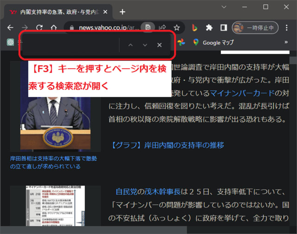Open the Extensions puzzle piece menu
The image size is (297, 234).
click(x=209, y=28)
